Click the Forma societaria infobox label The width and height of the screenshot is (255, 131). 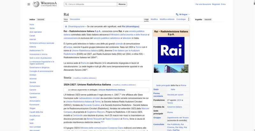click(x=158, y=95)
